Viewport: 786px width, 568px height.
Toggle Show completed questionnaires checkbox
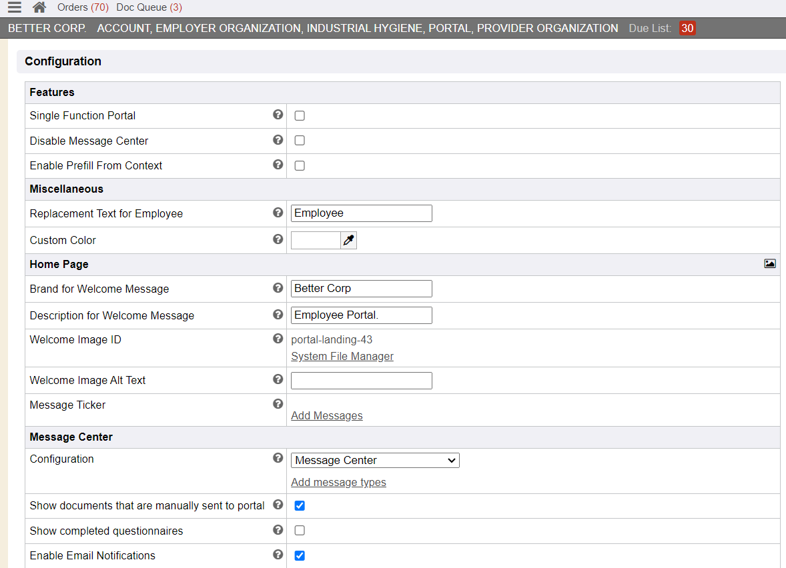[300, 531]
